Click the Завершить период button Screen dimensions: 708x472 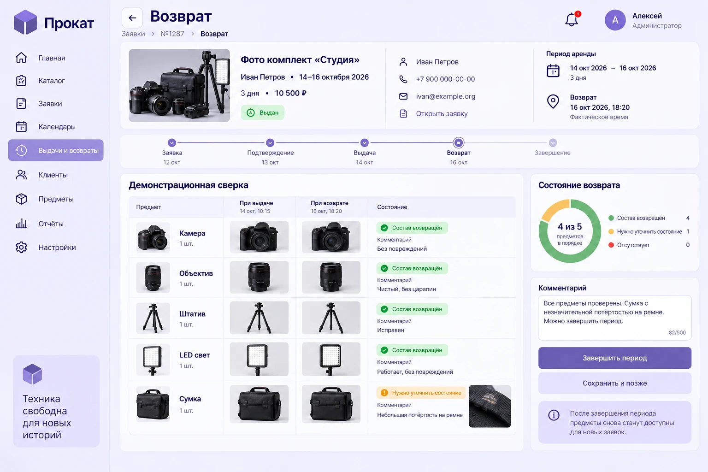pyautogui.click(x=615, y=358)
